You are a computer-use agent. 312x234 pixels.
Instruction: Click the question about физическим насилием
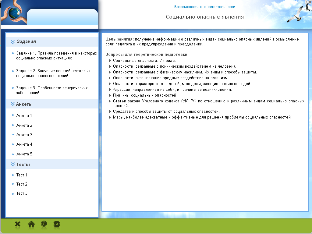[185, 72]
